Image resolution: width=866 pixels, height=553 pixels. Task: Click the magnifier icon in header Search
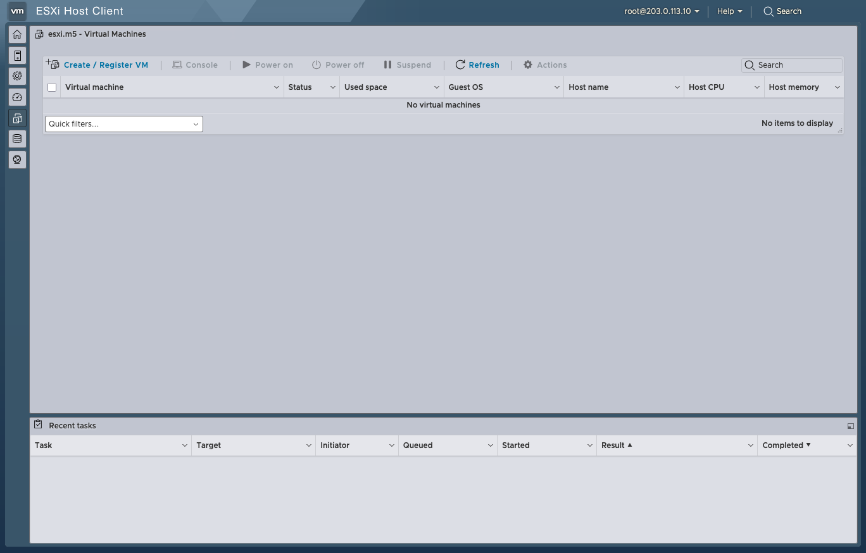click(x=768, y=11)
